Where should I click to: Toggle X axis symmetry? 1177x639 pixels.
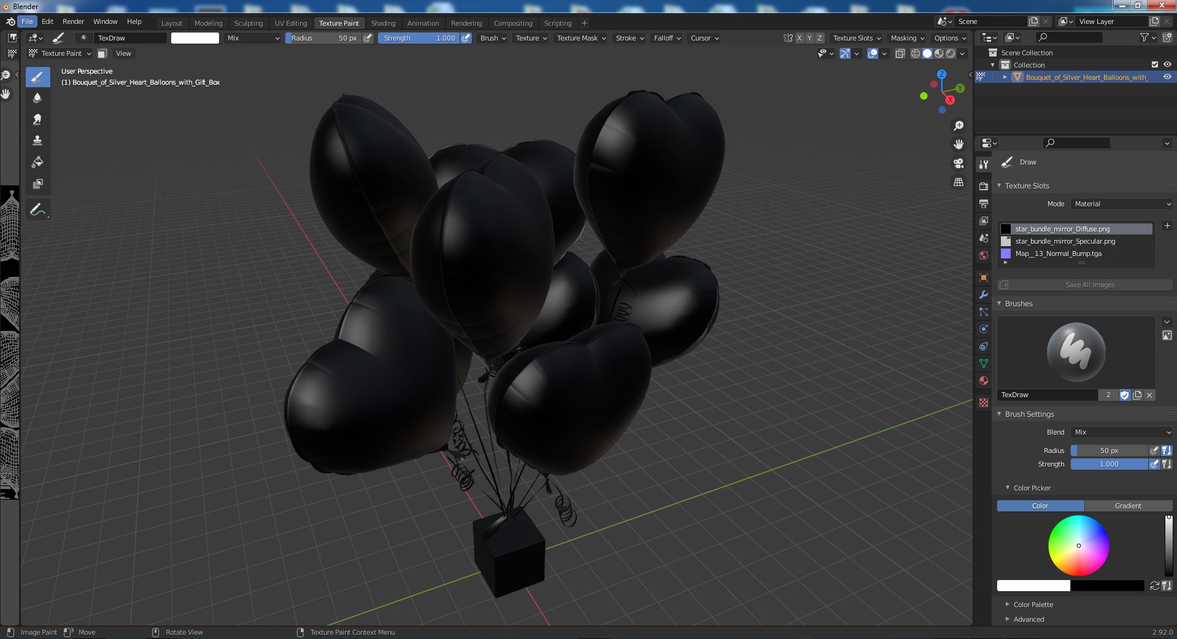point(799,38)
